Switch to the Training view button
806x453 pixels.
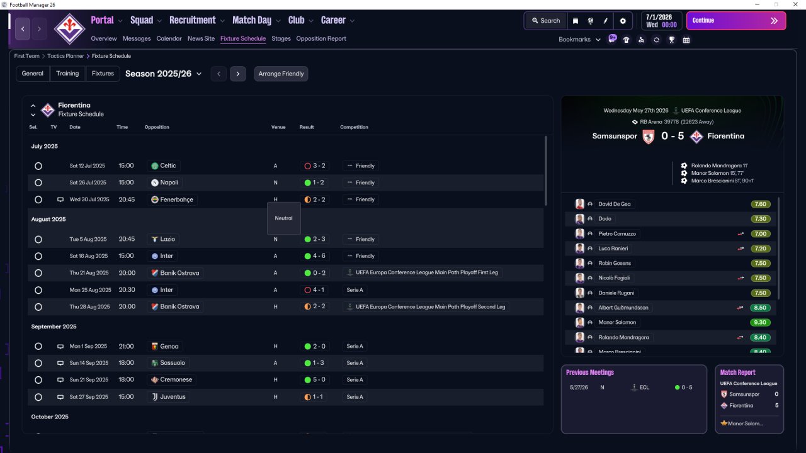67,74
